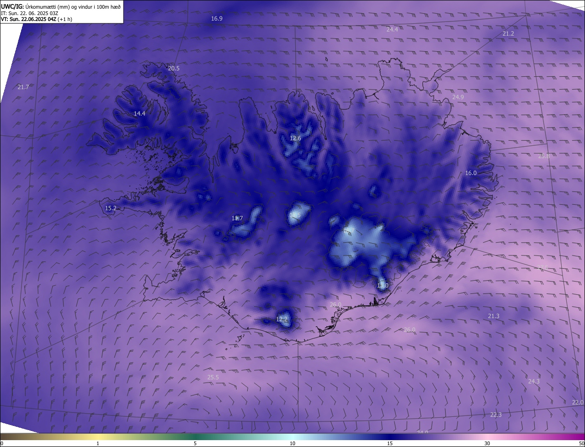Click the faint 27.5 value label
Image resolution: width=585 pixels, height=447 pixels.
point(542,267)
